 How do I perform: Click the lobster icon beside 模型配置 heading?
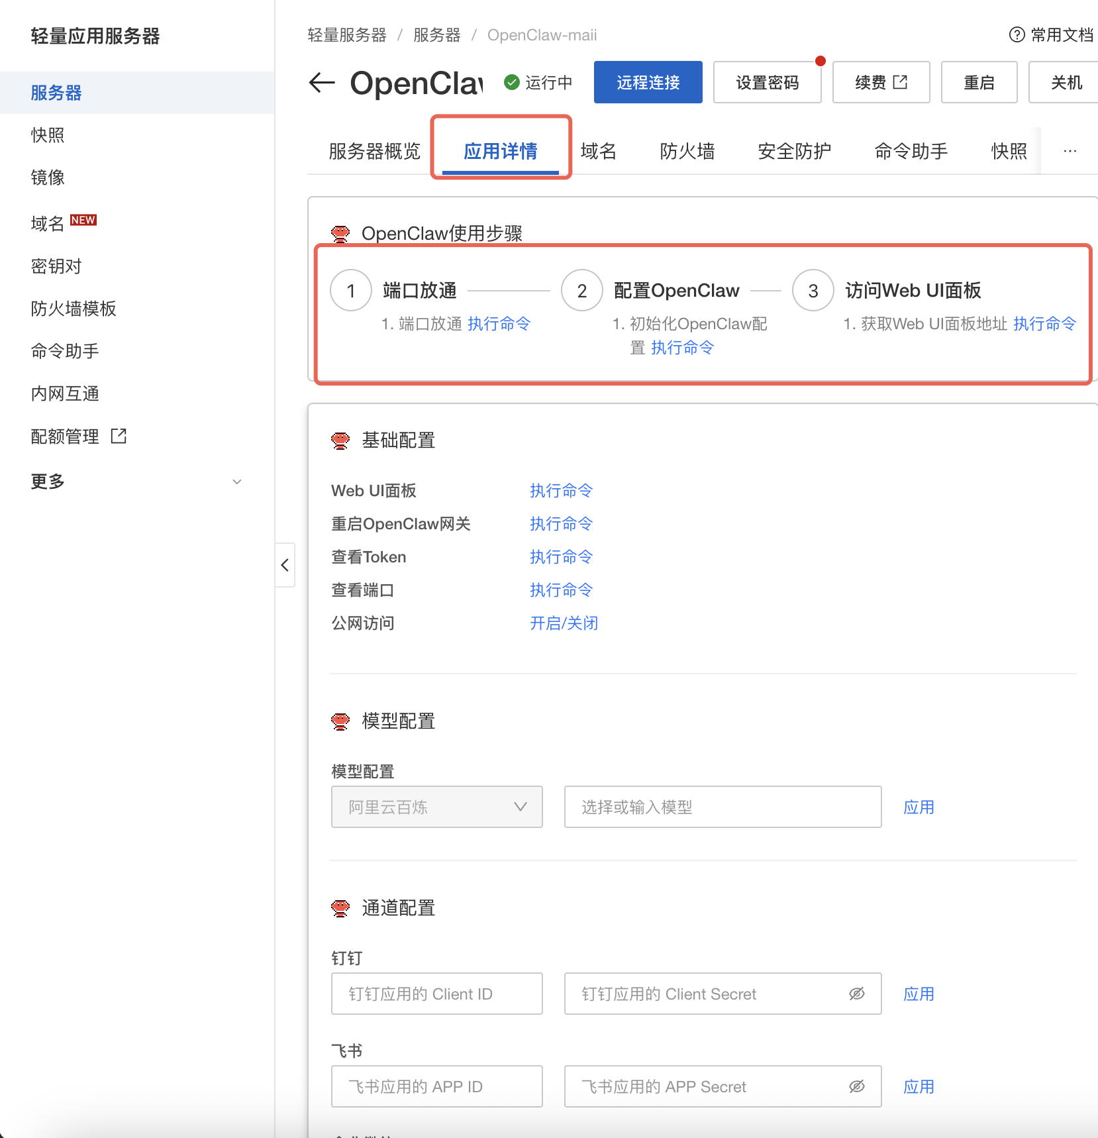pos(340,721)
